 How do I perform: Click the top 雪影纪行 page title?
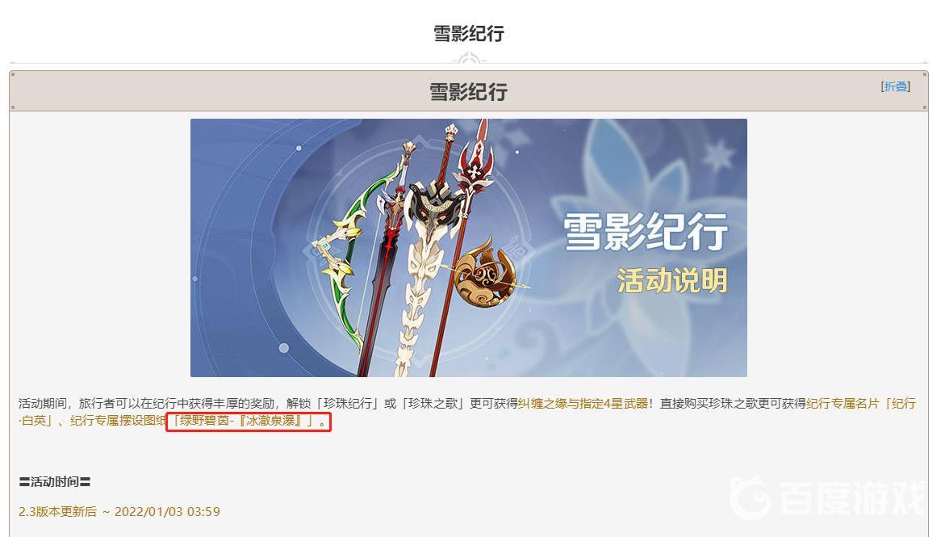(x=469, y=33)
